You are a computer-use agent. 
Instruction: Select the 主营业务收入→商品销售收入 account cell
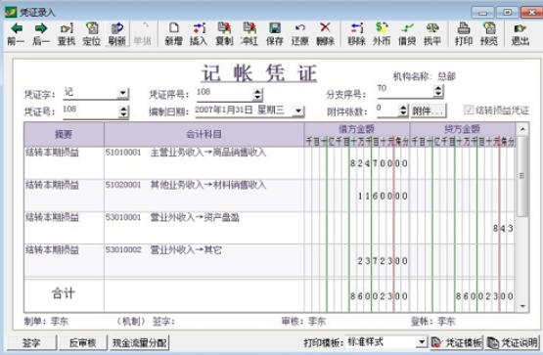tap(204, 163)
